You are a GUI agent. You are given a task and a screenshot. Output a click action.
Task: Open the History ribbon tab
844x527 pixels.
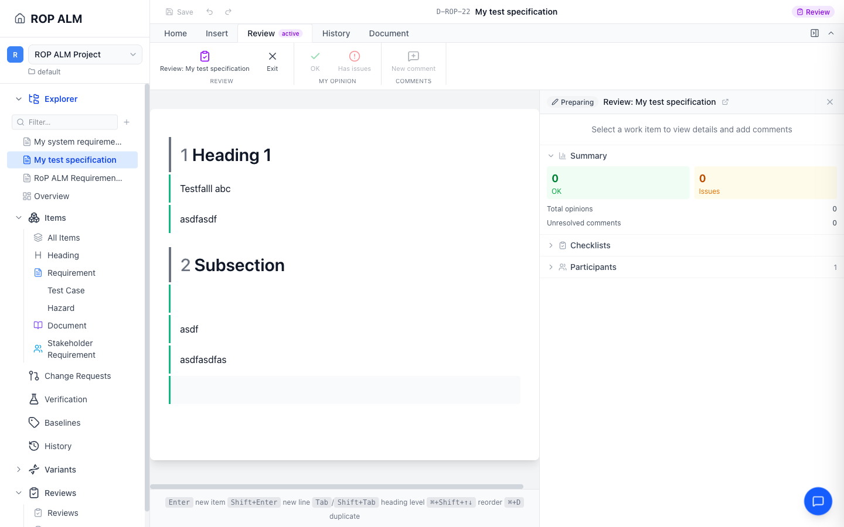tap(336, 33)
